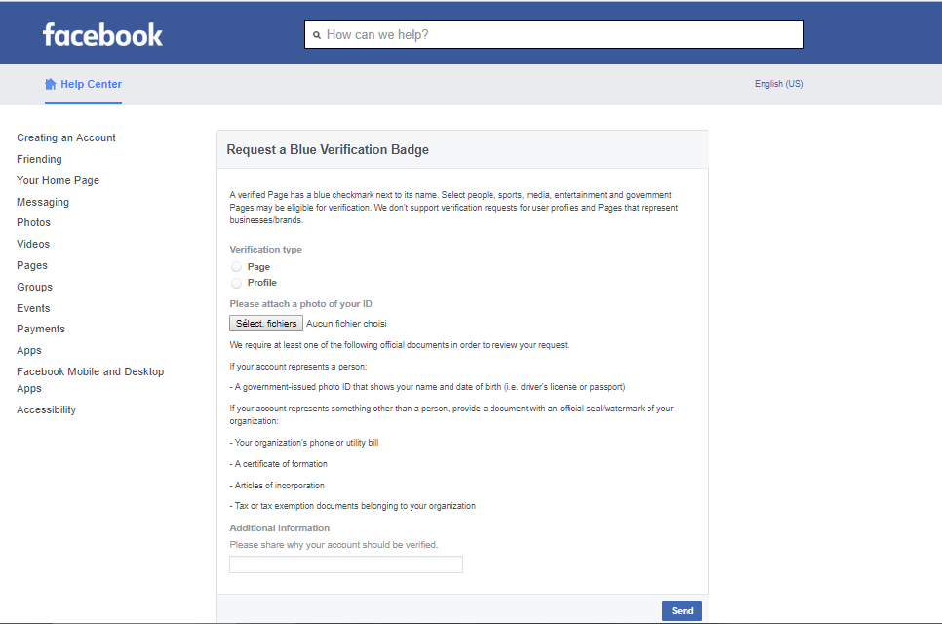This screenshot has width=942, height=624.
Task: Click the Additional Information text field
Action: [x=345, y=565]
